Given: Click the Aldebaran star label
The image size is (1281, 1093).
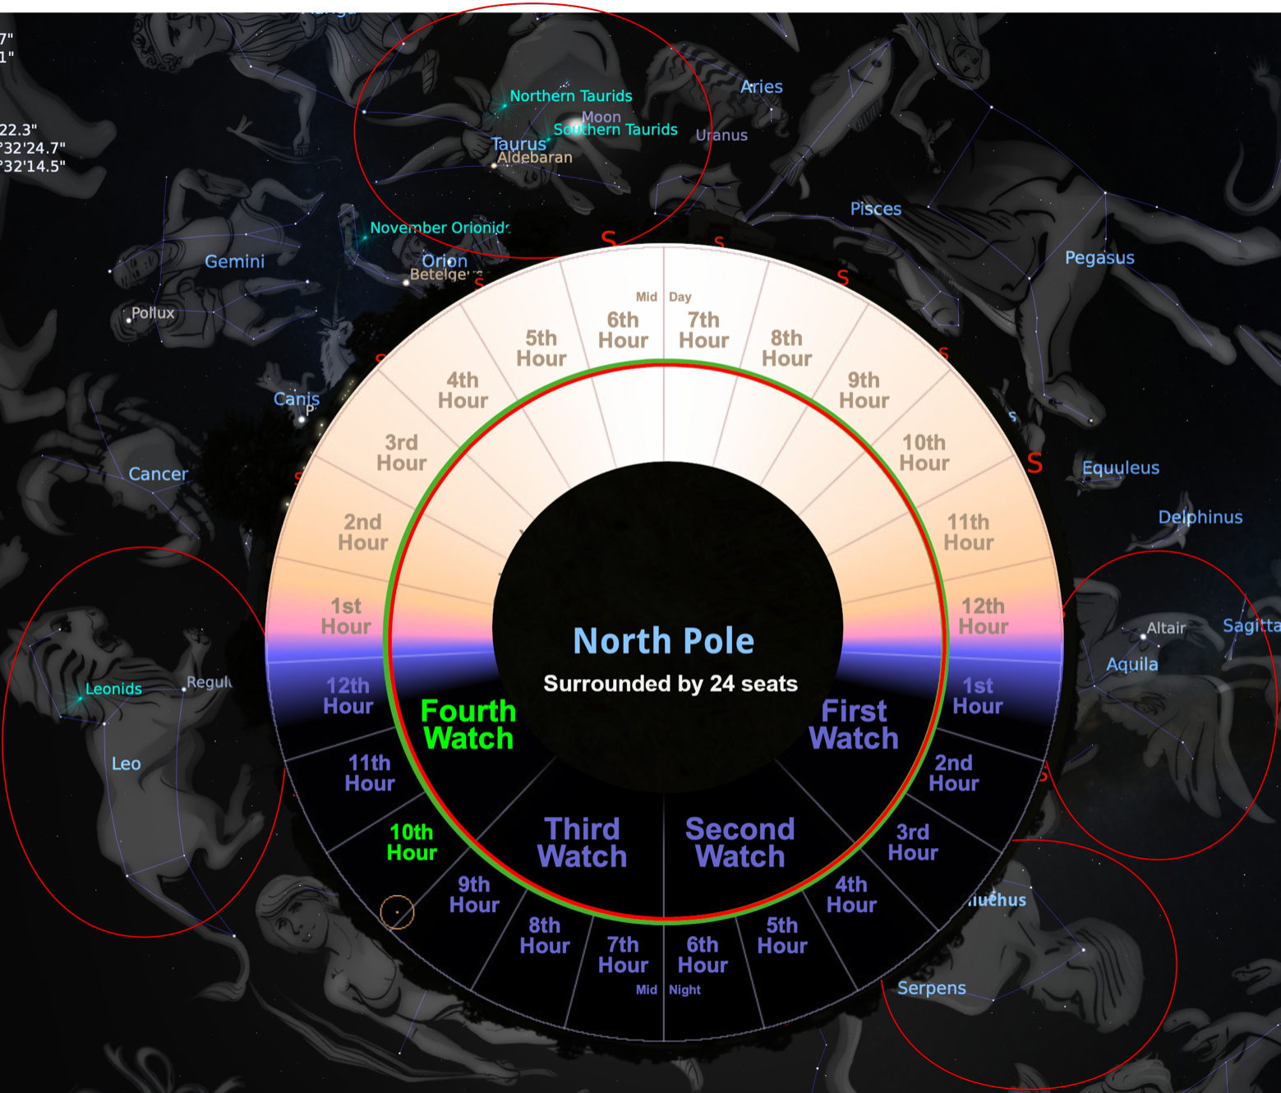Looking at the screenshot, I should click(535, 158).
